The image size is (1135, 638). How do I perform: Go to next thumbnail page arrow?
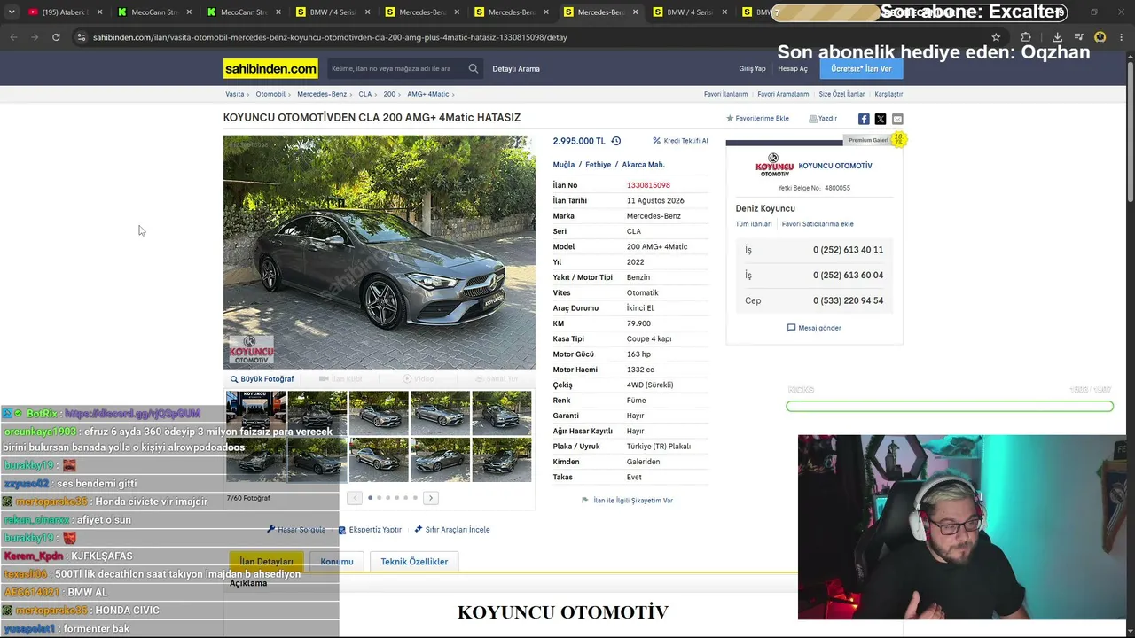pyautogui.click(x=431, y=498)
